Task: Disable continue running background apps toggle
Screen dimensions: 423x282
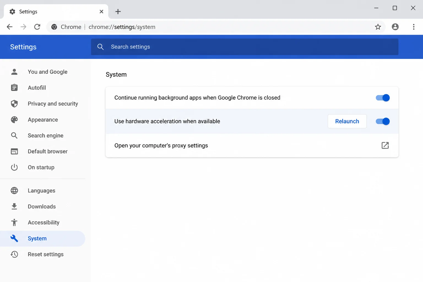Action: (383, 98)
